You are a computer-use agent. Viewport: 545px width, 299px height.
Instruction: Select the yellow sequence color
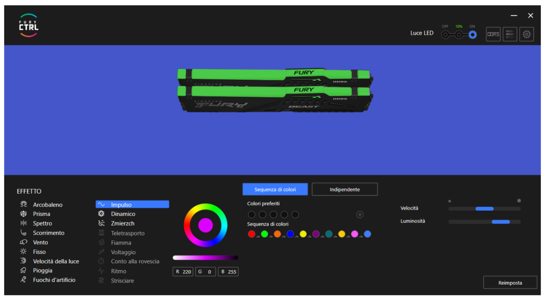(303, 234)
